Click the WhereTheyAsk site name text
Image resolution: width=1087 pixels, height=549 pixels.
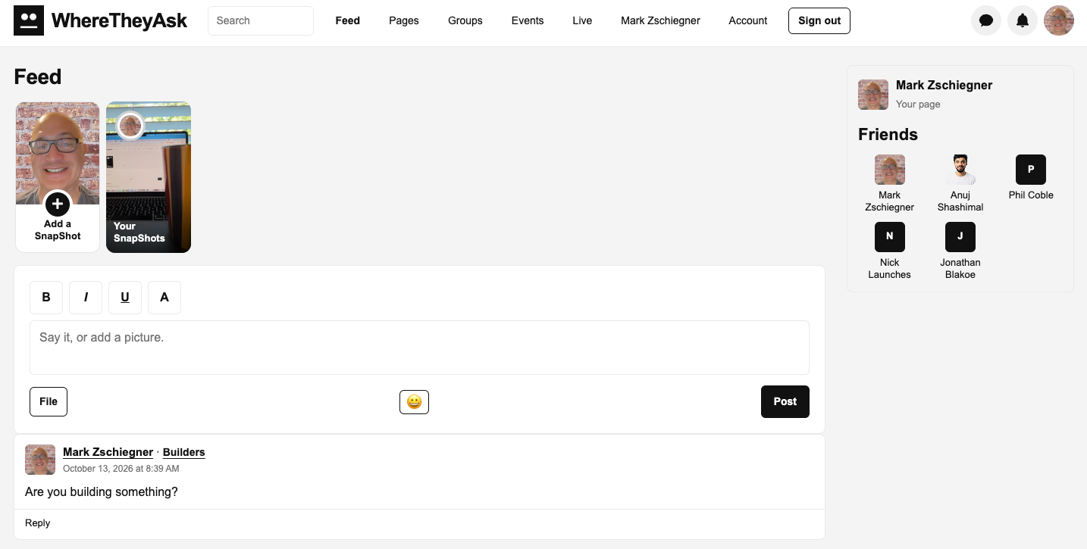pyautogui.click(x=120, y=20)
